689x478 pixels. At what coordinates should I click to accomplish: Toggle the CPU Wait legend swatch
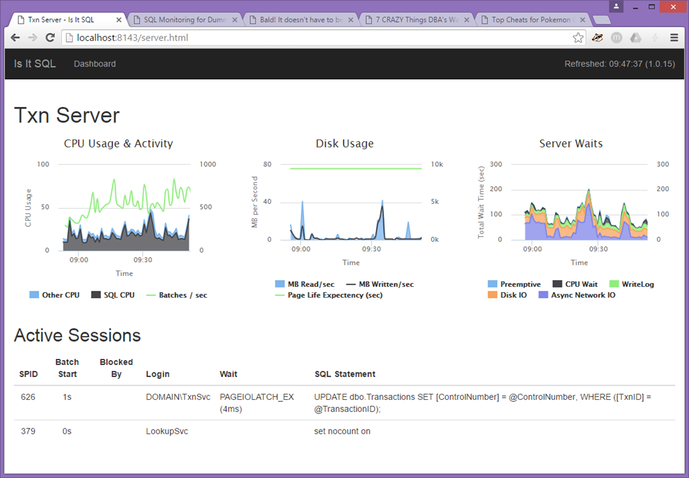tap(557, 284)
